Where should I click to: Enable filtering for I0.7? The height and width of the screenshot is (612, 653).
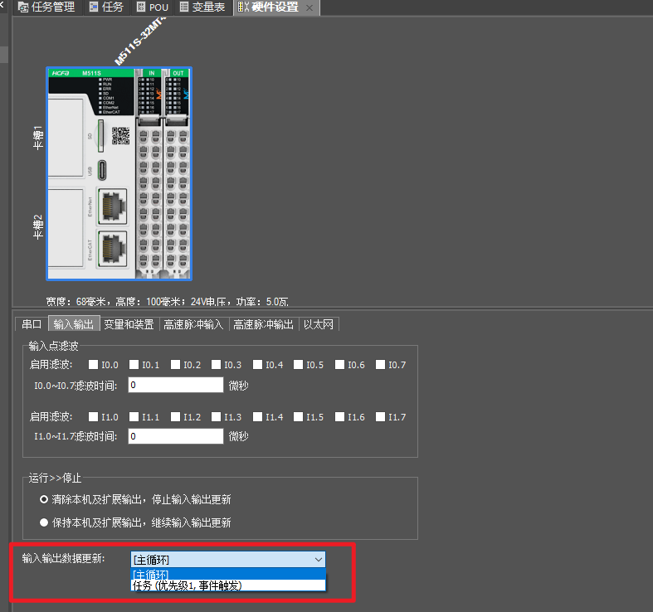[380, 365]
